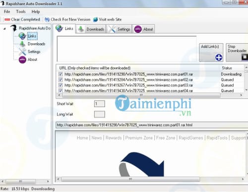This screenshot has width=248, height=192.
Task: Select the part01.rar URL row text
Action: 128,74
